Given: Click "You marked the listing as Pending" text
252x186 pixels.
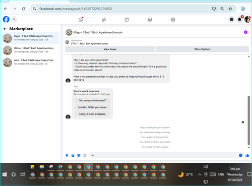Looking at the screenshot, I should coord(155,133).
